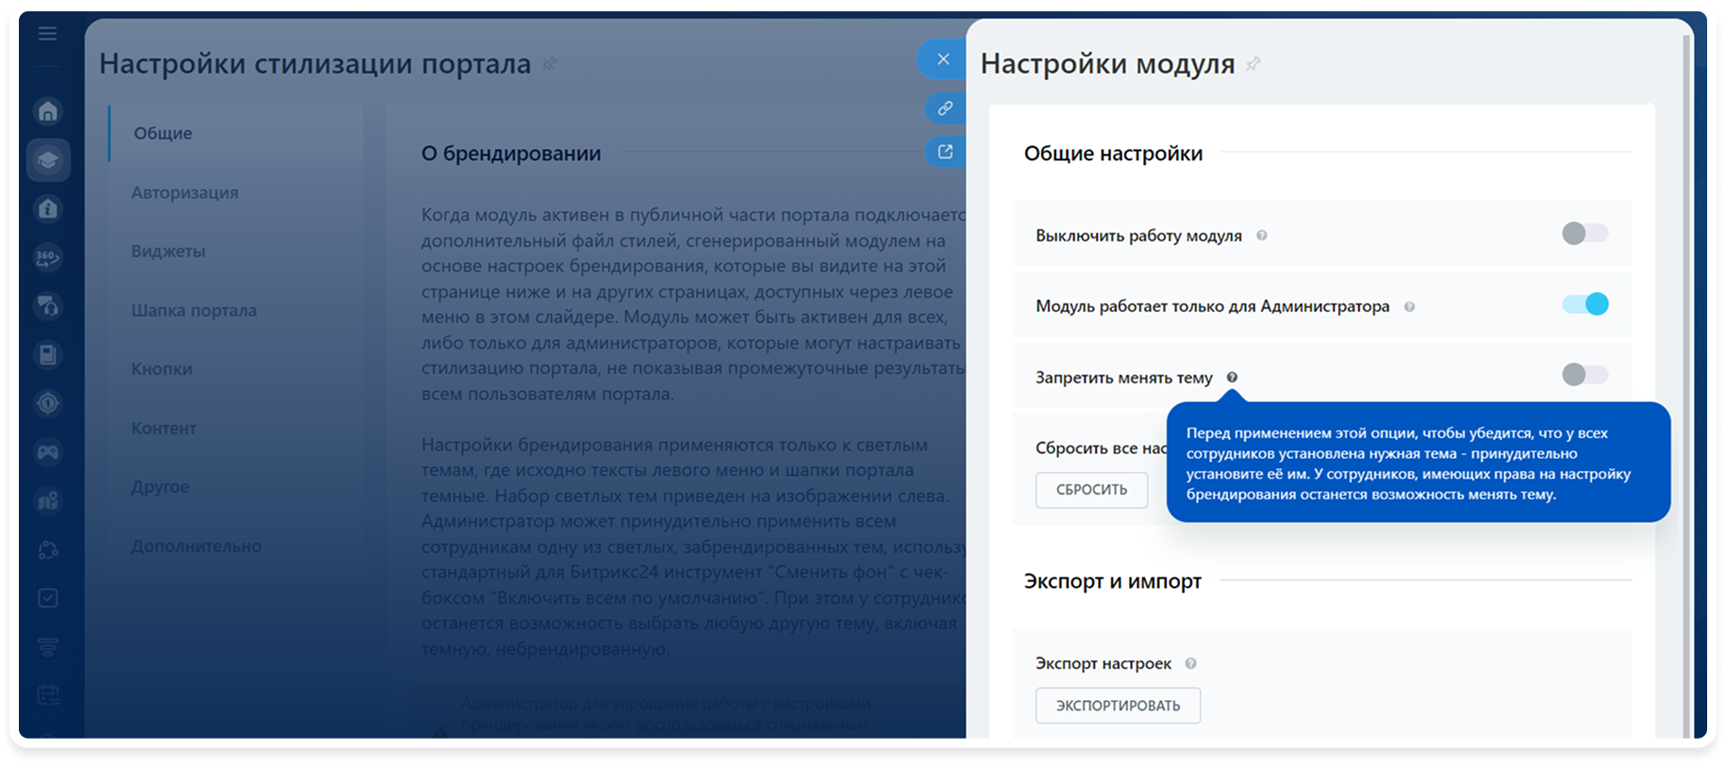Viewport: 1726px width, 765px height.
Task: Click the 'ЭКСПОРТИРОВАТЬ' button
Action: coord(1118,706)
